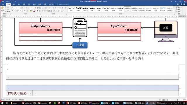Toggle Superscript formatting
The height and width of the screenshot is (105, 187).
(25, 11)
